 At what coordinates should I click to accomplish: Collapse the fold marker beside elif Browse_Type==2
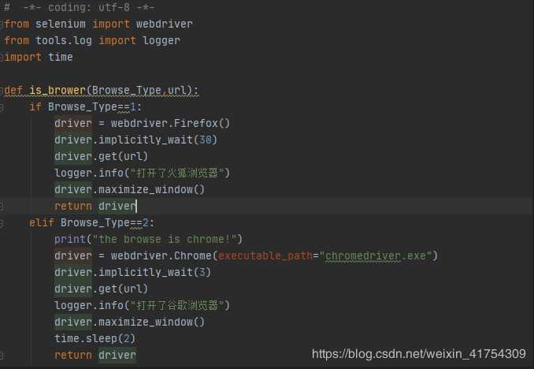point(2,223)
